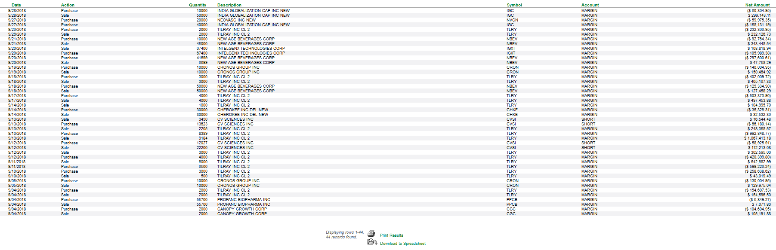Sort by the Net Amount column header
Screen dimensions: 776x250
(758, 5)
